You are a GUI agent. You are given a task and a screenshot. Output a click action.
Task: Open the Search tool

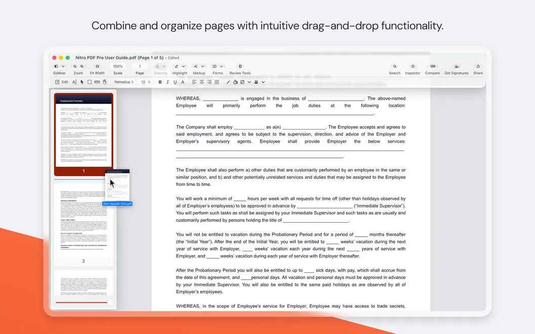[x=395, y=66]
